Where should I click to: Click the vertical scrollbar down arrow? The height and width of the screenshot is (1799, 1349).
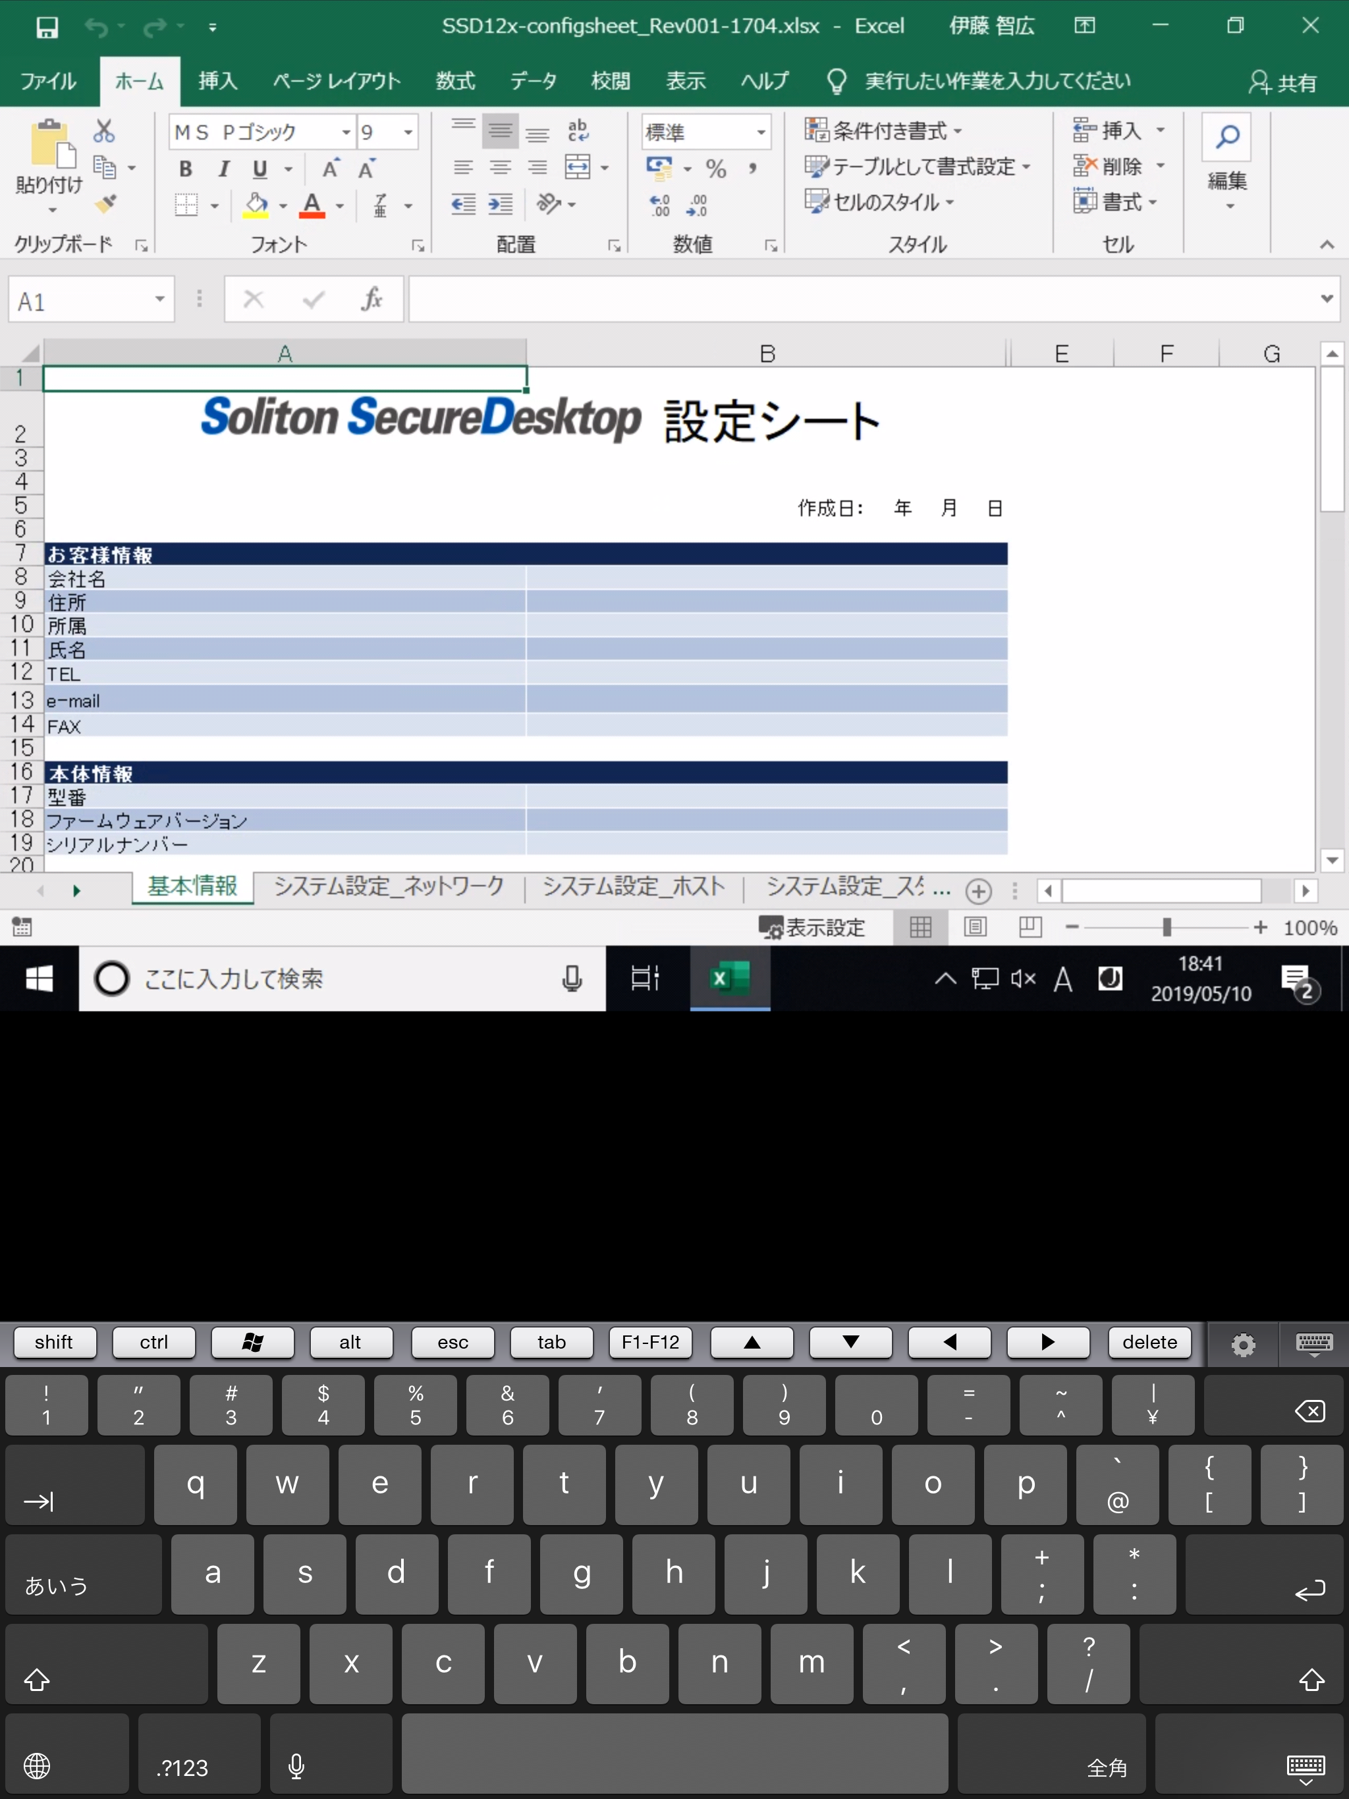(x=1332, y=859)
